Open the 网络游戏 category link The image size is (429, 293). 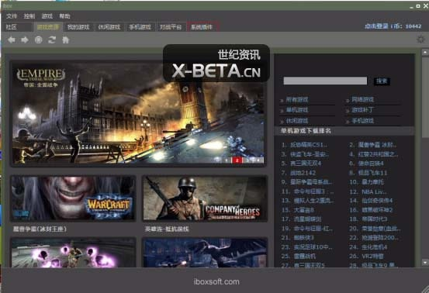coord(362,100)
